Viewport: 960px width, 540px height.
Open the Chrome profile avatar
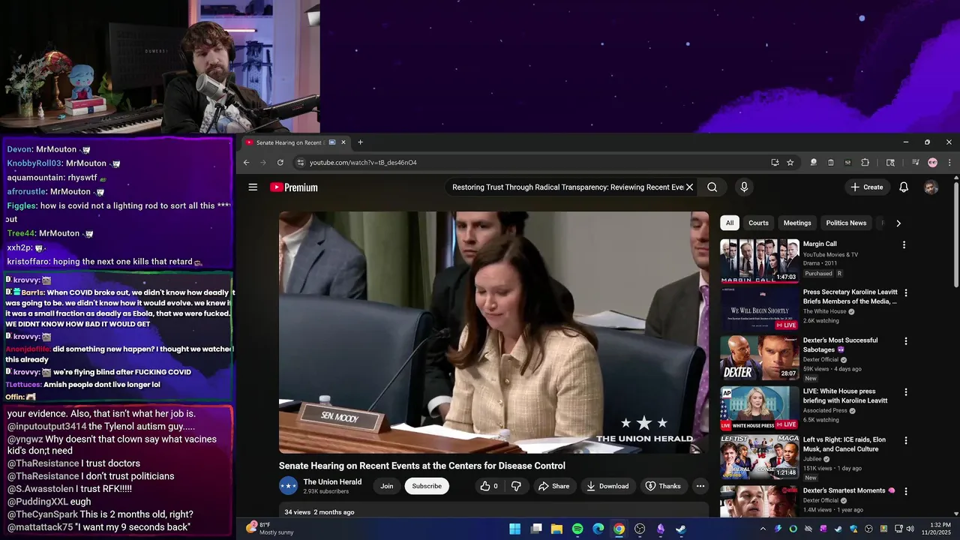click(932, 163)
